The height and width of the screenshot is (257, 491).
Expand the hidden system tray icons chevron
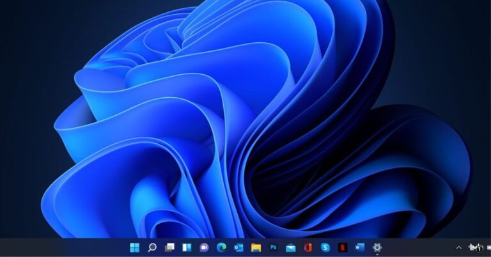point(458,247)
